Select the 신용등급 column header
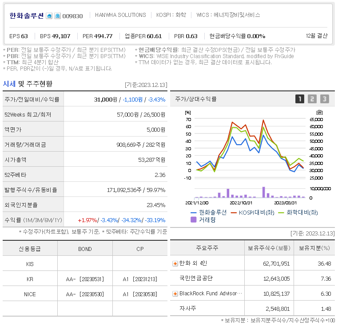 click(x=30, y=249)
